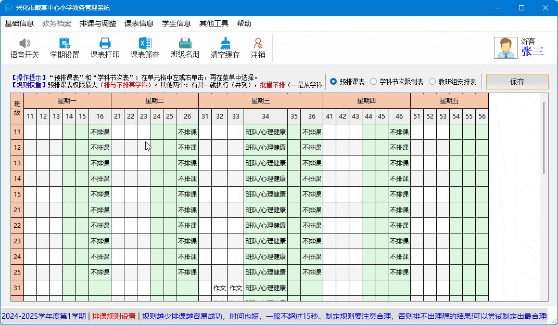Image resolution: width=558 pixels, height=325 pixels.
Task: Click the 注销 logout icon
Action: (258, 44)
